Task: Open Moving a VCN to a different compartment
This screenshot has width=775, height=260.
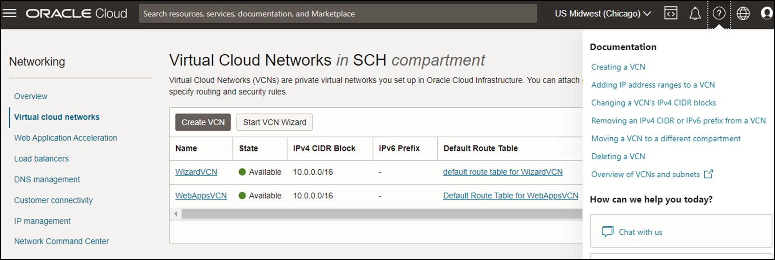Action: click(x=666, y=138)
